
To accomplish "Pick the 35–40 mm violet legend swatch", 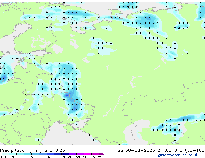I will tap(80, 154).
